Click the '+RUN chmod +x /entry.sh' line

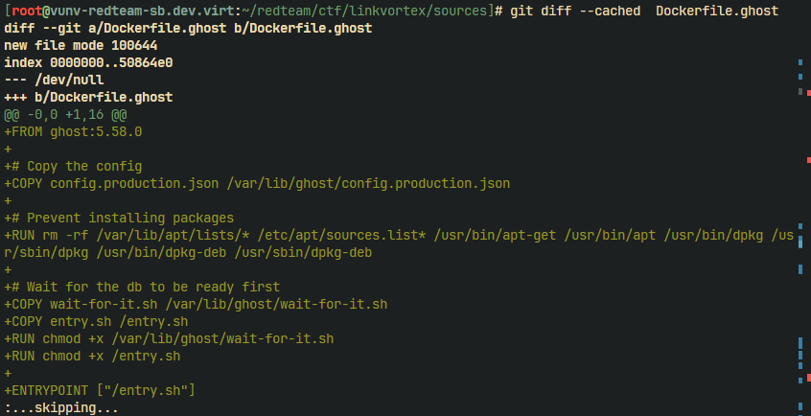(x=92, y=356)
